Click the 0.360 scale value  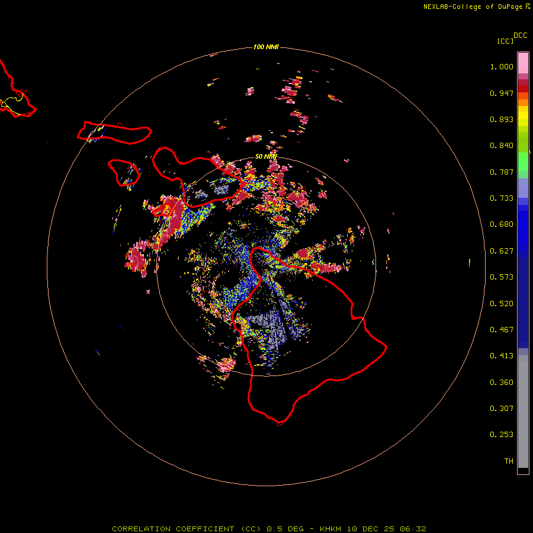502,383
